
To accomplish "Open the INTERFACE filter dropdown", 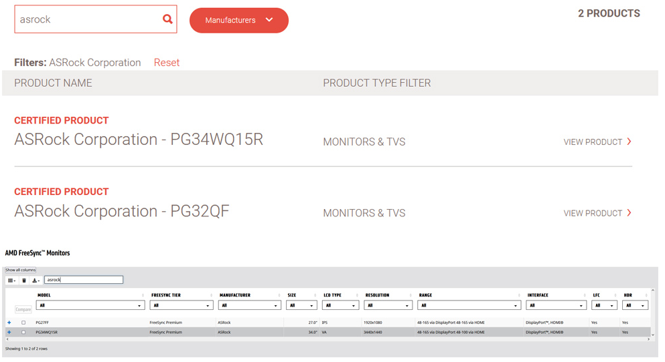I will tap(556, 305).
